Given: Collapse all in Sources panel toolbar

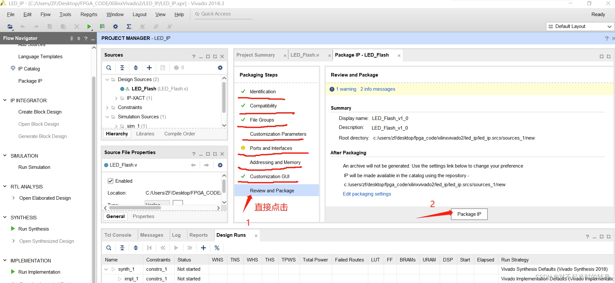Looking at the screenshot, I should [x=122, y=68].
